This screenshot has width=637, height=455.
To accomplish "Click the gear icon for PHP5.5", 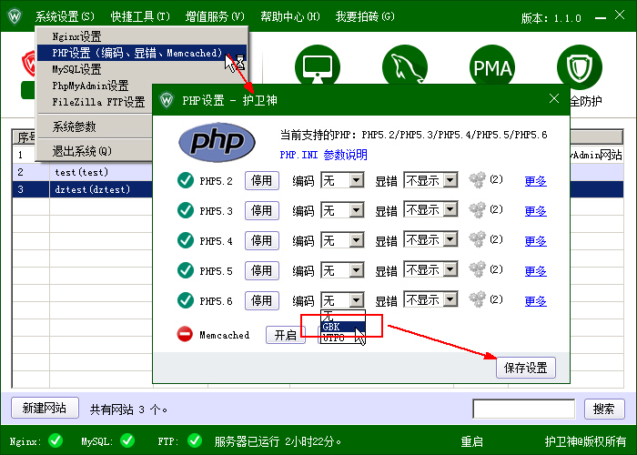I will [x=478, y=269].
